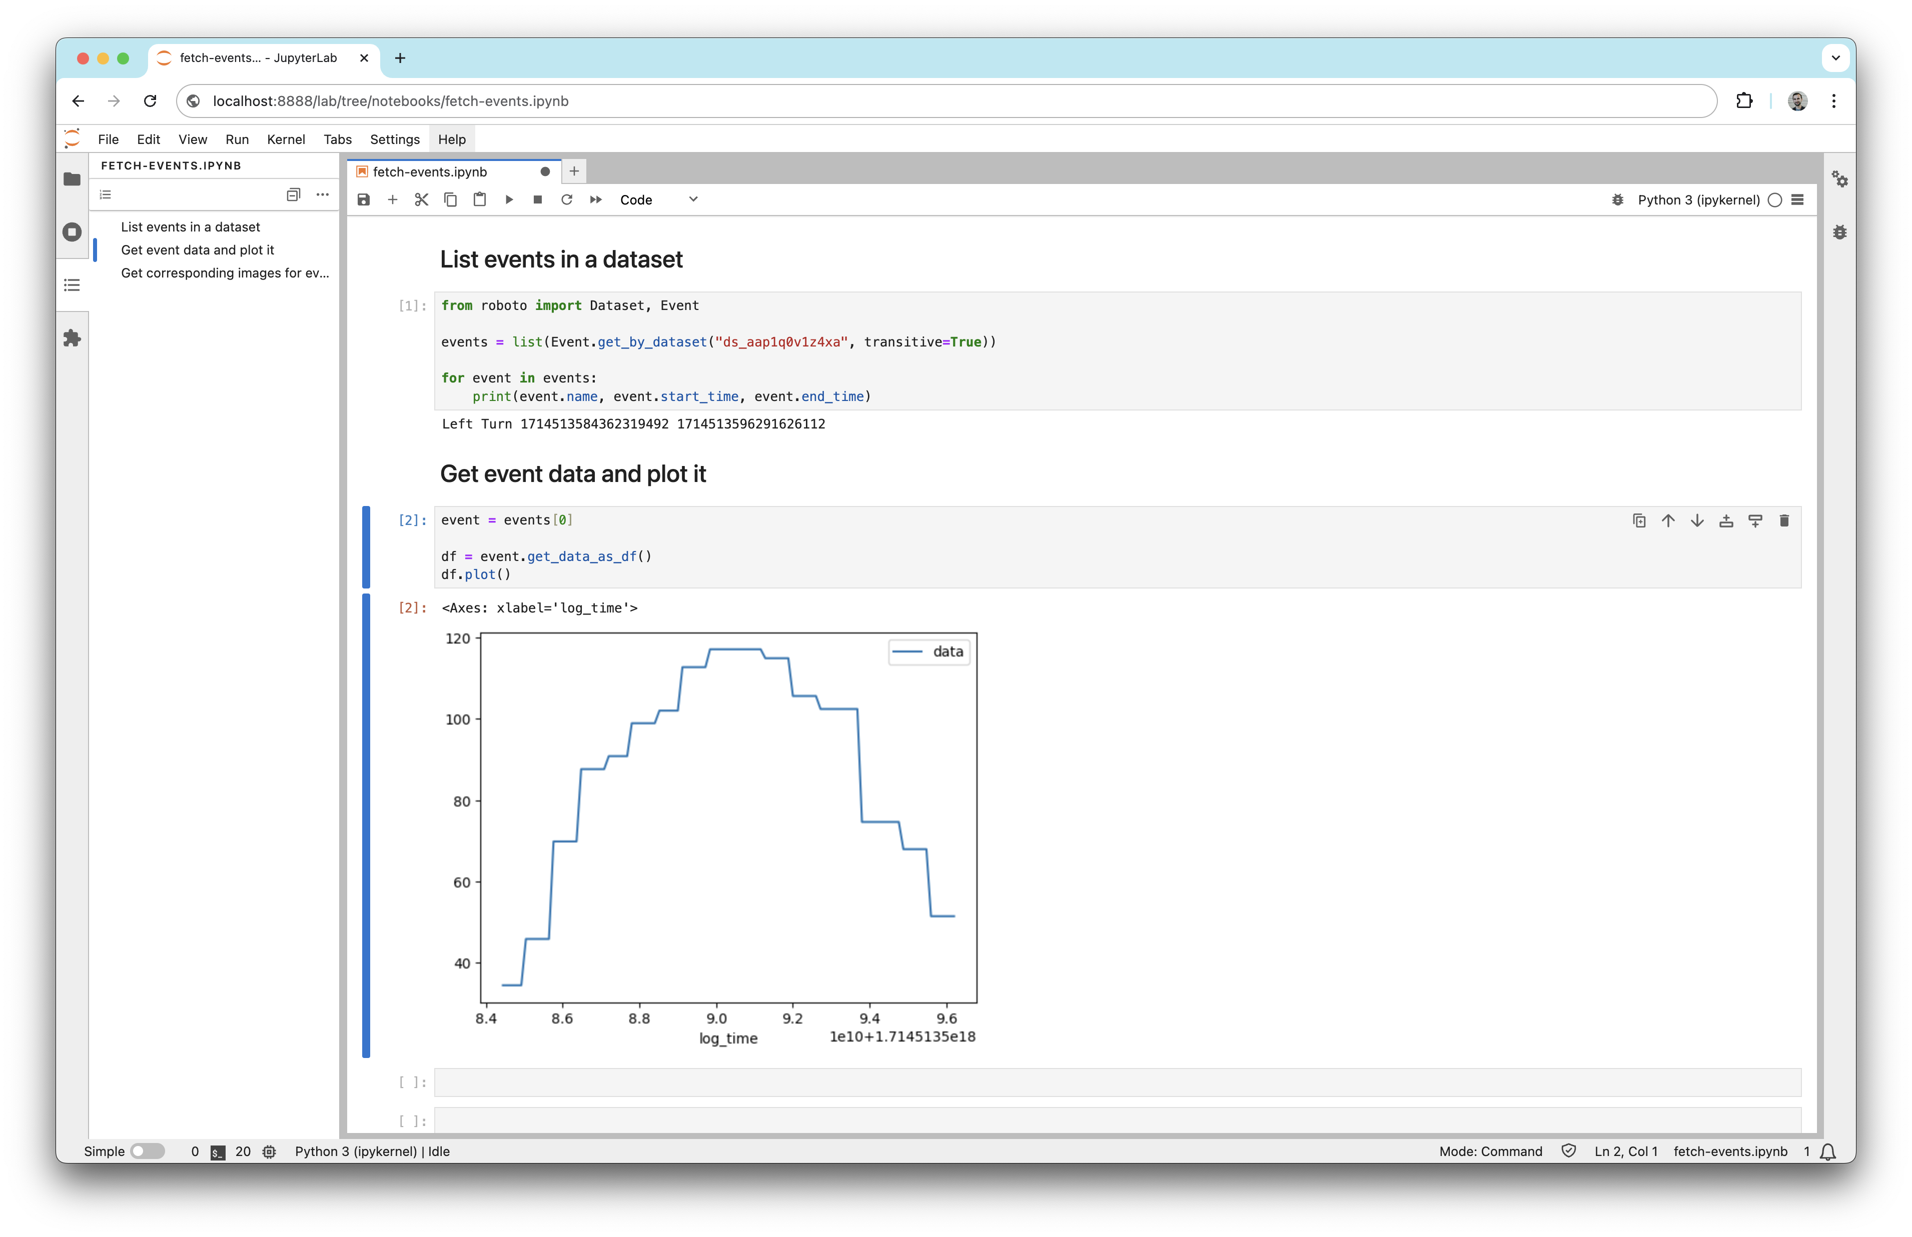Image resolution: width=1912 pixels, height=1237 pixels.
Task: Click the first empty code cell
Action: point(1117,1082)
